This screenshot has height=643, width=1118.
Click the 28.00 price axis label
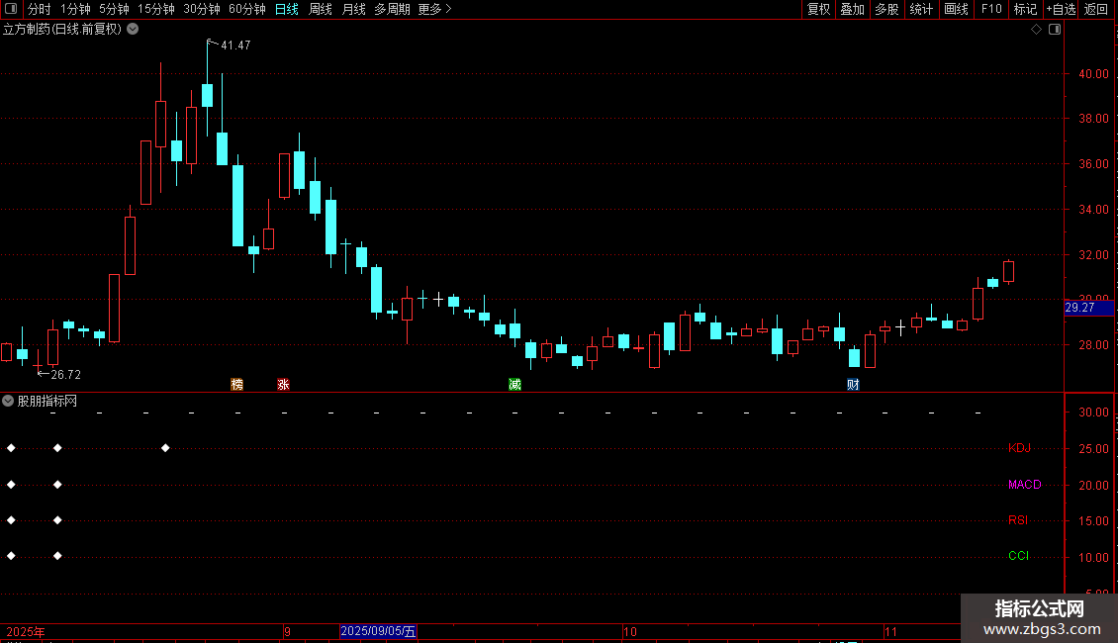[x=1093, y=344]
